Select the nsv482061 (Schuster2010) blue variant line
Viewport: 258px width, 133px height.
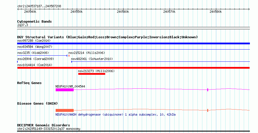click(160, 62)
